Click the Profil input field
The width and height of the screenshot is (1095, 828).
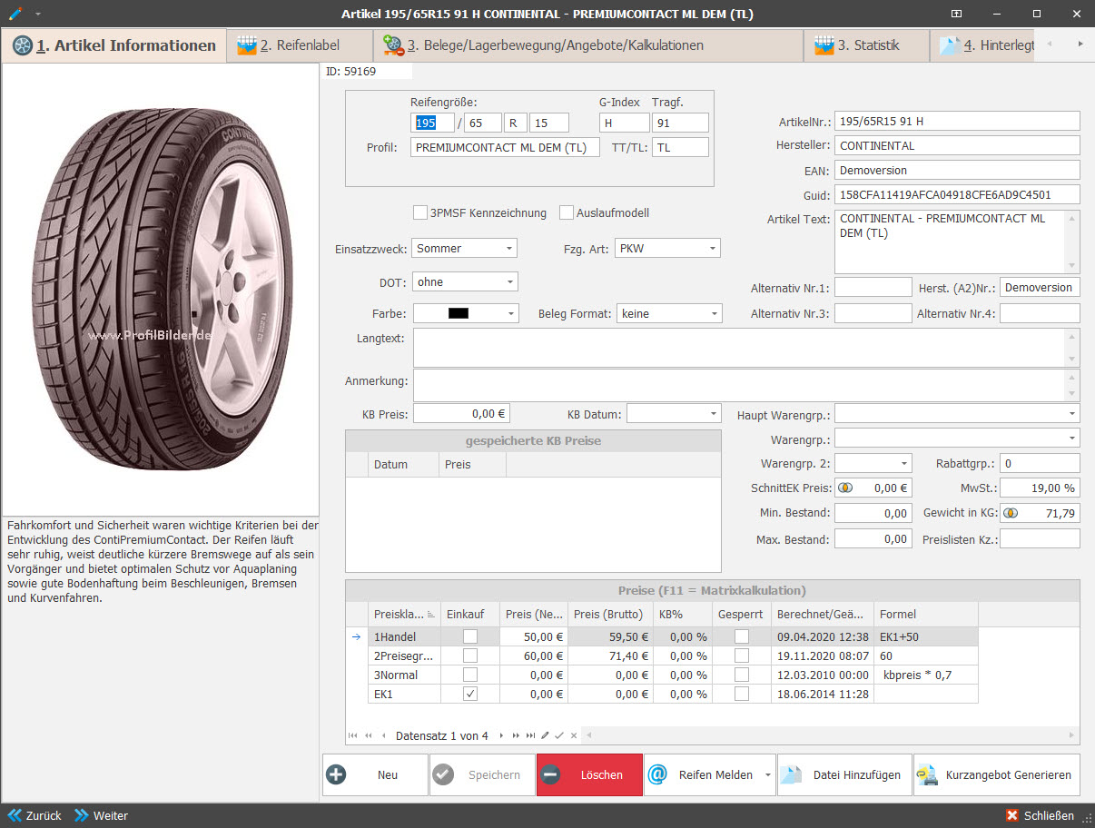tap(505, 147)
